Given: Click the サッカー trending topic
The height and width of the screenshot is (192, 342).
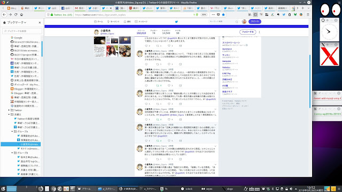Looking at the screenshot, I should (226, 55).
